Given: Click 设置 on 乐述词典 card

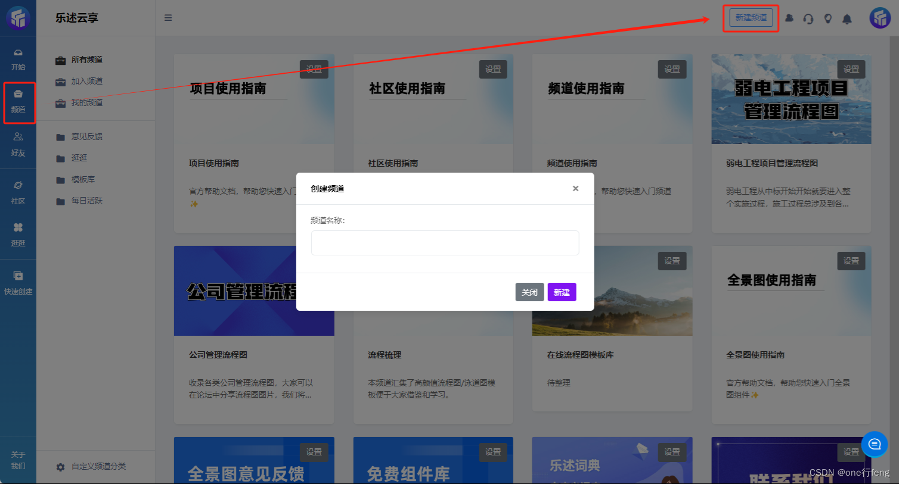Looking at the screenshot, I should (672, 452).
